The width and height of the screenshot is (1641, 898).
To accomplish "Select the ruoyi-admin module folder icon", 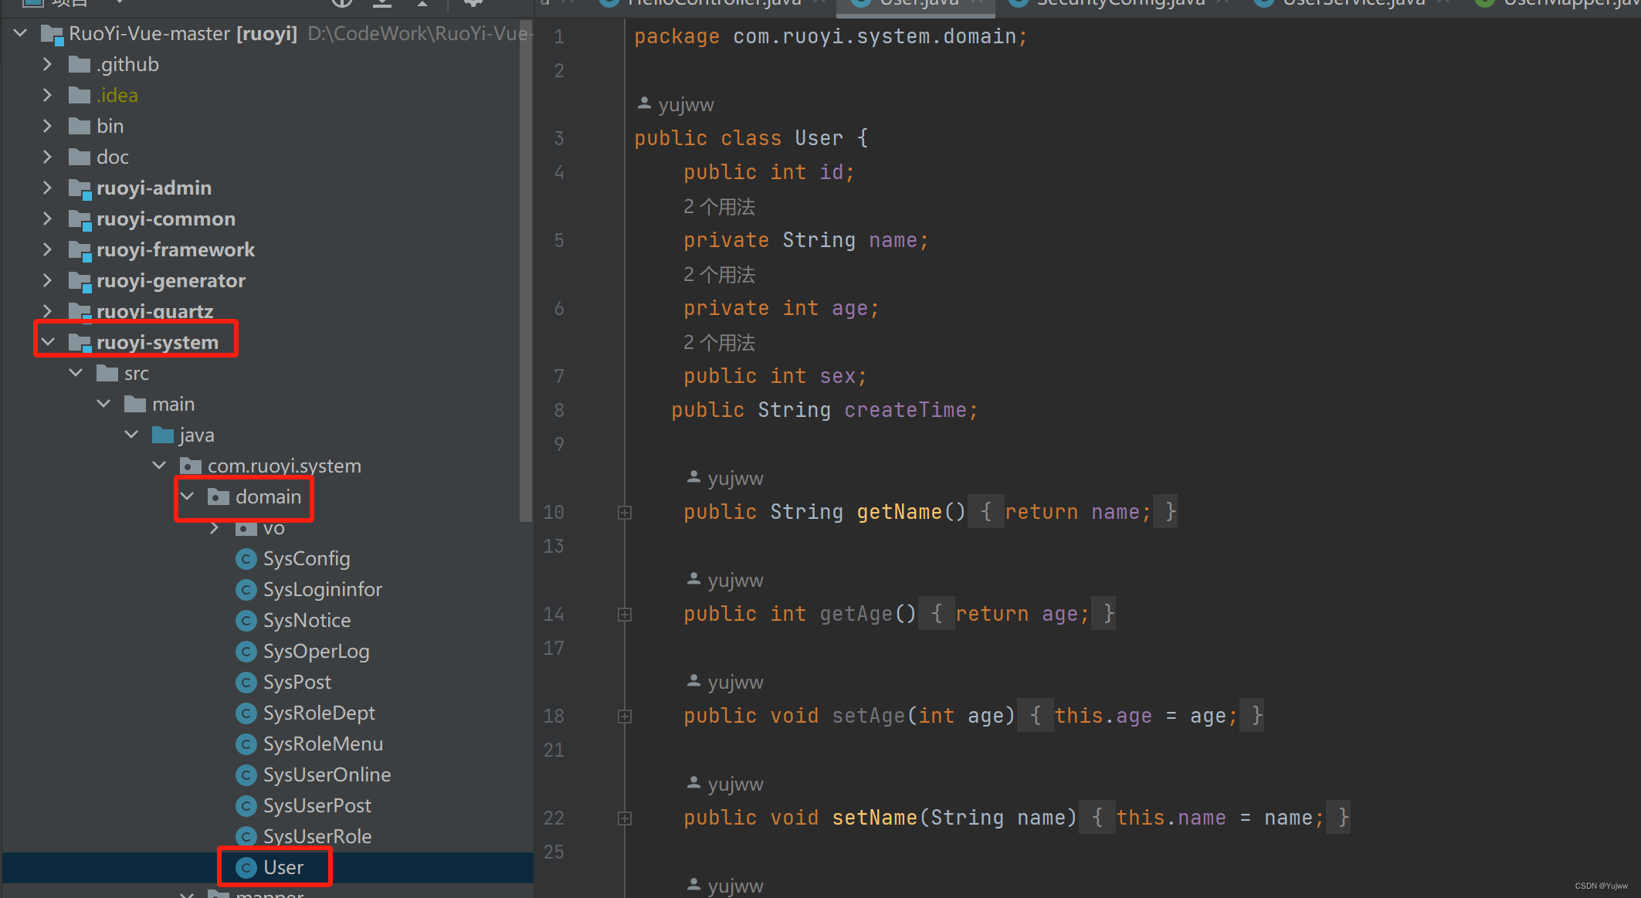I will tap(80, 188).
